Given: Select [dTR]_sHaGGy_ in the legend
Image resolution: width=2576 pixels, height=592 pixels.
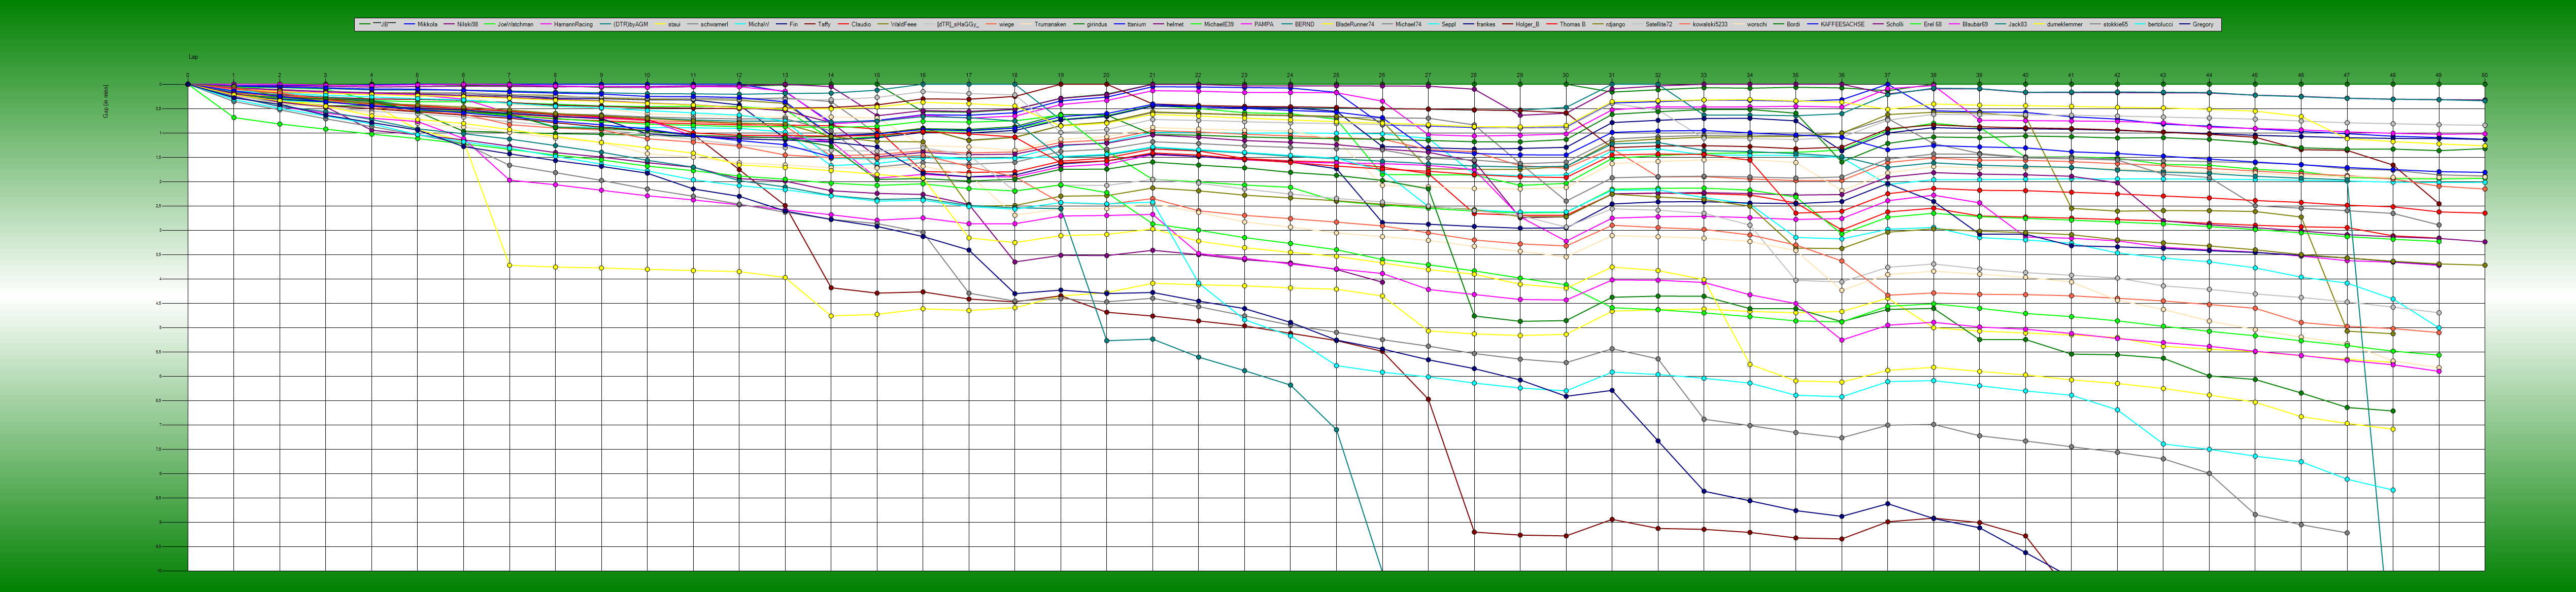Looking at the screenshot, I should pos(957,24).
